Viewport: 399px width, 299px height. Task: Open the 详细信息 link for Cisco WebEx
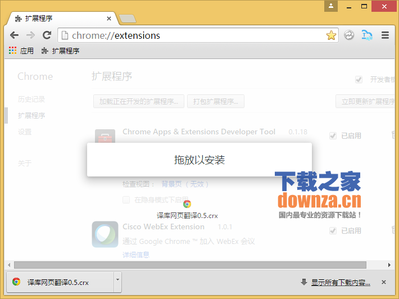[x=136, y=255]
